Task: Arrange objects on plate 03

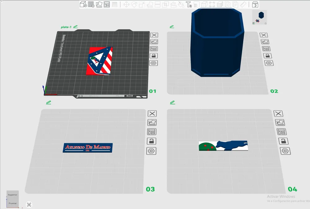Action: (x=152, y=132)
